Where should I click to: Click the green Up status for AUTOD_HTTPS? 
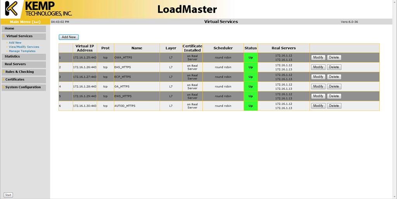click(x=251, y=106)
